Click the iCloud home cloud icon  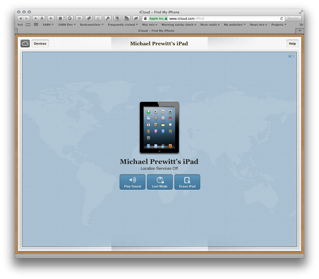pyautogui.click(x=25, y=43)
